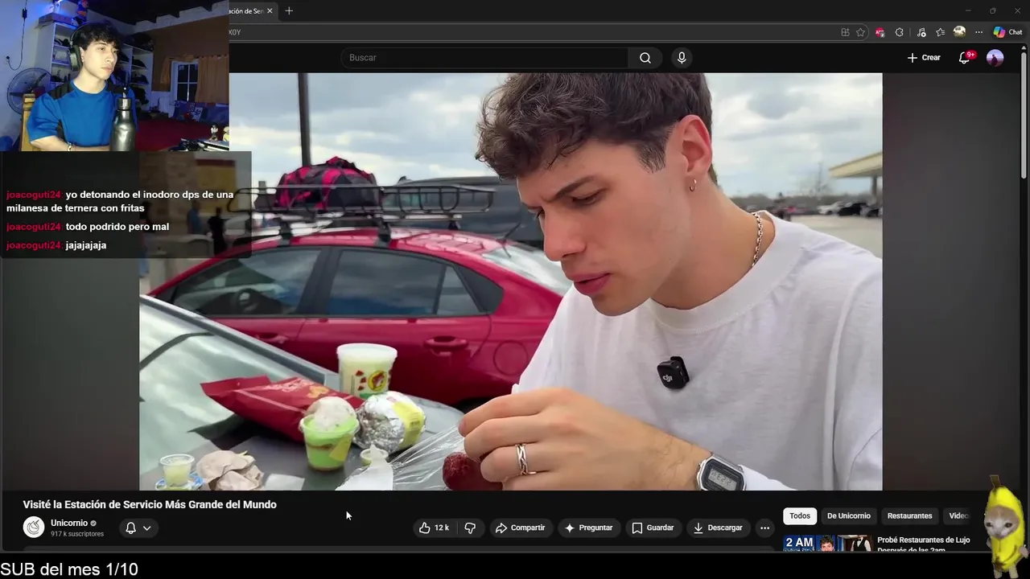The width and height of the screenshot is (1030, 579).
Task: Click the video title Visité la Estación de Servicio
Action: (x=150, y=505)
